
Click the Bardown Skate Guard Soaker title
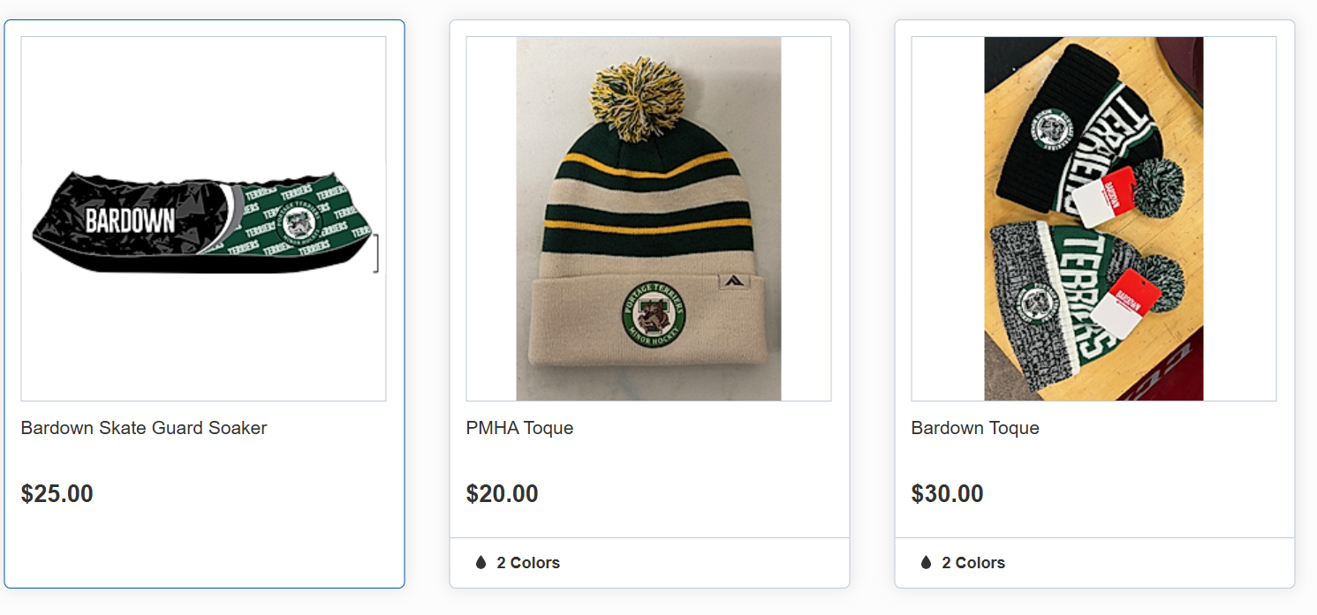coord(144,428)
